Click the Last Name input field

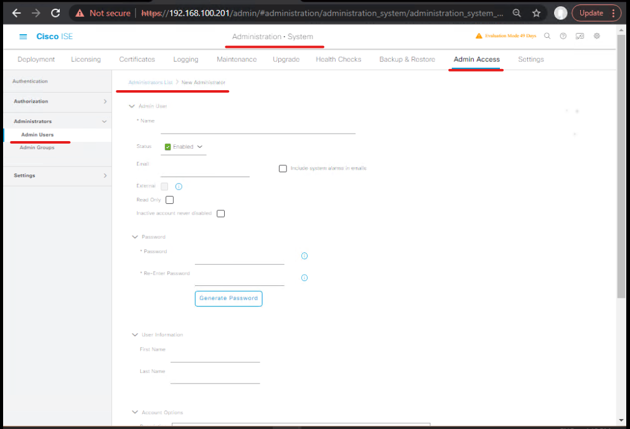[215, 377]
